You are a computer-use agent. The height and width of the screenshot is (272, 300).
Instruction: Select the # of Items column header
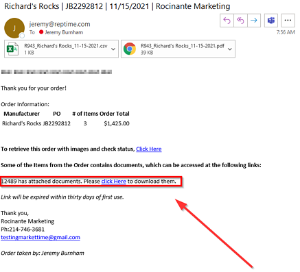86,114
